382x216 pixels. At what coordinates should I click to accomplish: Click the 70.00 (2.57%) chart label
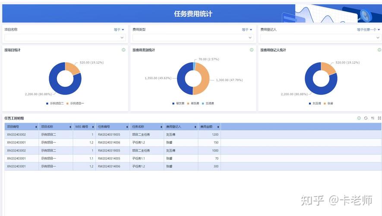(209, 59)
